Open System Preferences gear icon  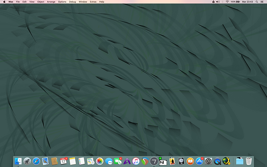[x=208, y=161]
